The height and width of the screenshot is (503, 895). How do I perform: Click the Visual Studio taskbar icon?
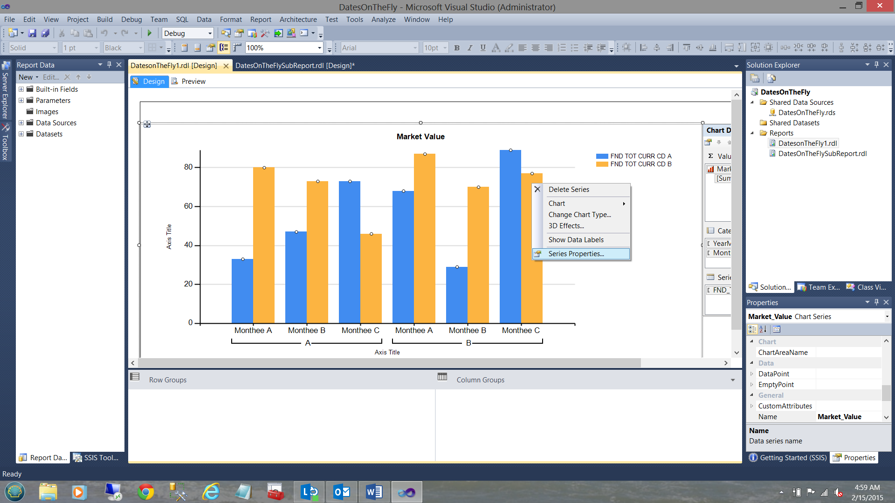406,492
